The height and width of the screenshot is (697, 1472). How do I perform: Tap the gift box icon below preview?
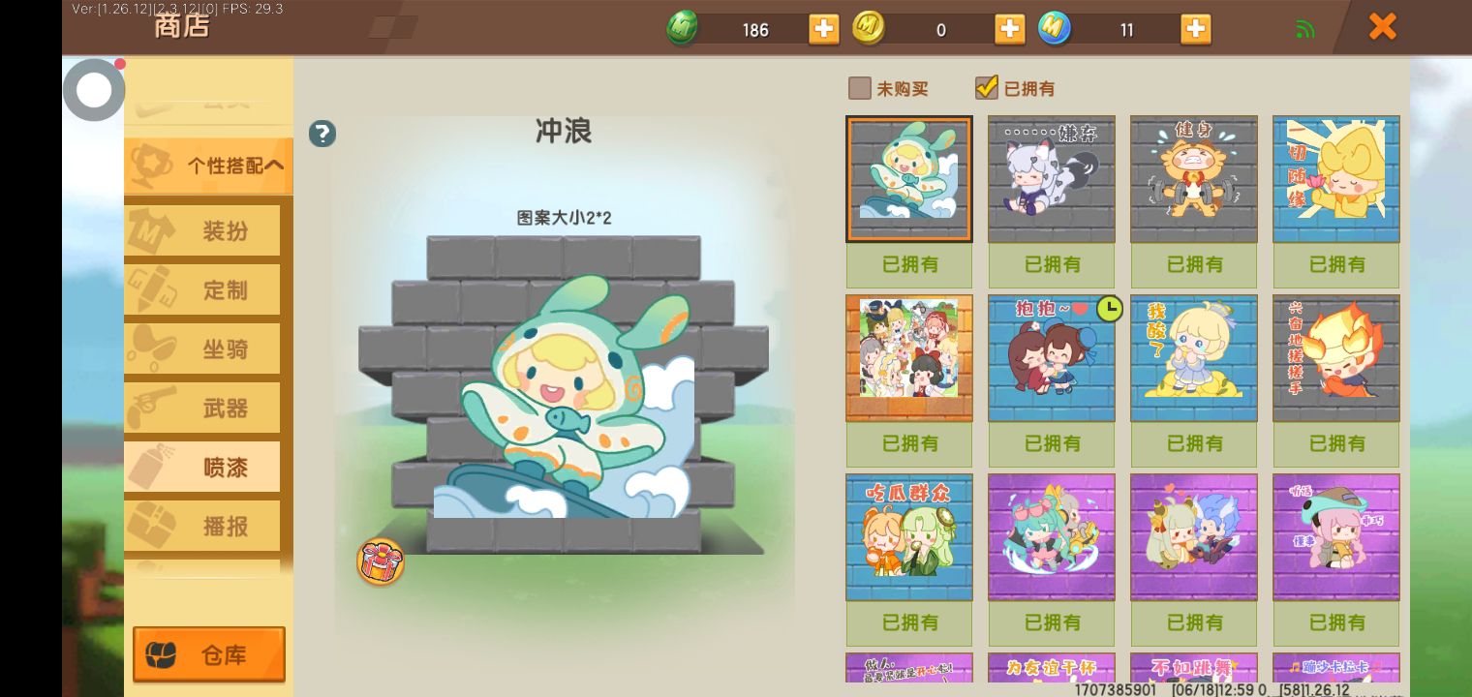coord(381,561)
